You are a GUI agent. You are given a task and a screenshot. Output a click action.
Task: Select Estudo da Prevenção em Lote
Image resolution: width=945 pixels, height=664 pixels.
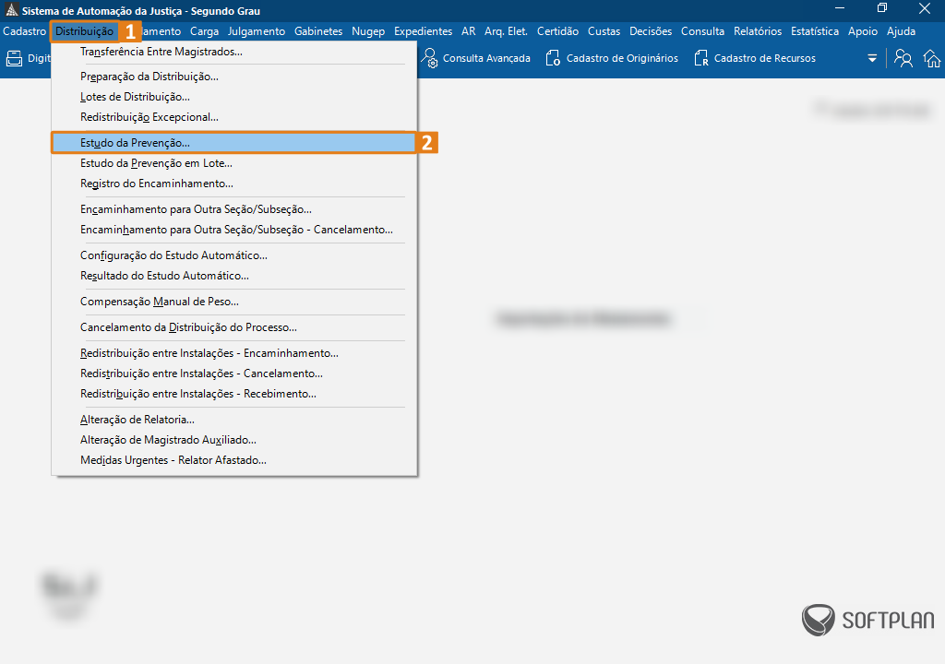(x=233, y=163)
